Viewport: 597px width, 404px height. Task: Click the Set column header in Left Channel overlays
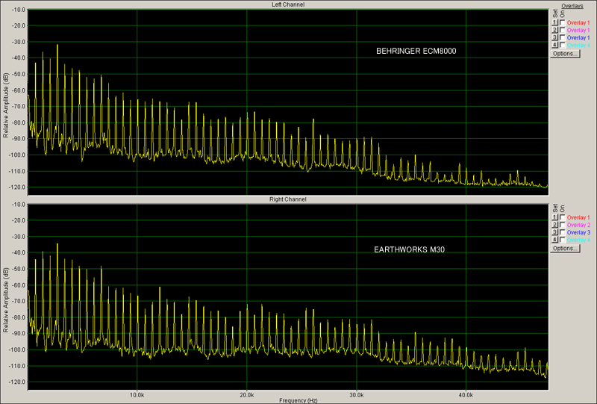[555, 14]
